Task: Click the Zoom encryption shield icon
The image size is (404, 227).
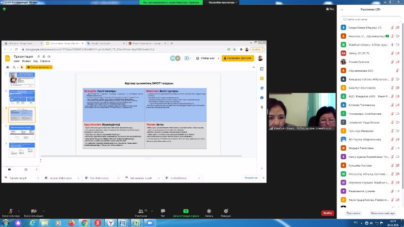Action: pyautogui.click(x=4, y=9)
